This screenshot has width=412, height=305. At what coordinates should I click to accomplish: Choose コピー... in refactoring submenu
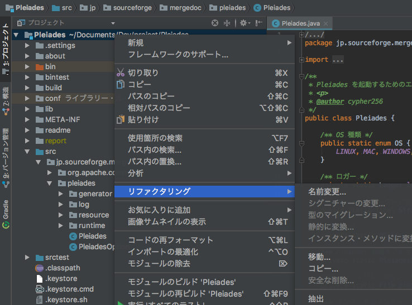point(353,269)
